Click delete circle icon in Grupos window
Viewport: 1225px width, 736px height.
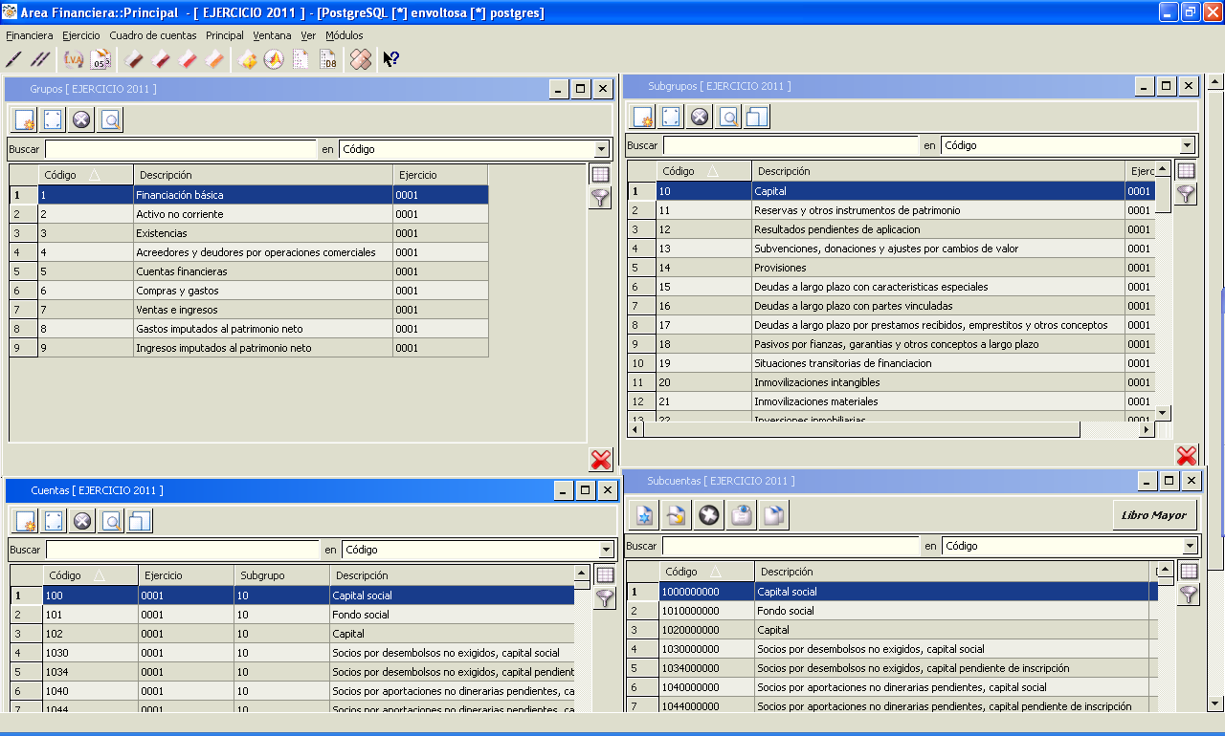[81, 119]
